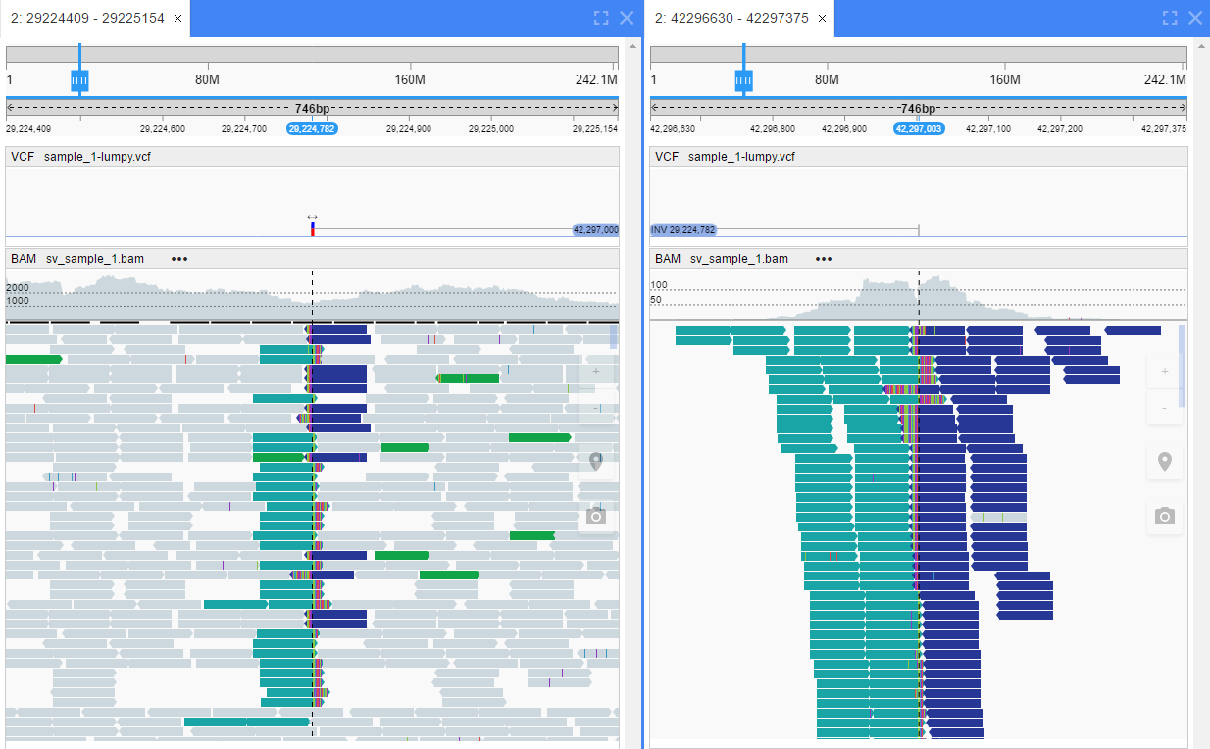Open left BAM track three-dots menu
The image size is (1210, 749).
tap(179, 259)
